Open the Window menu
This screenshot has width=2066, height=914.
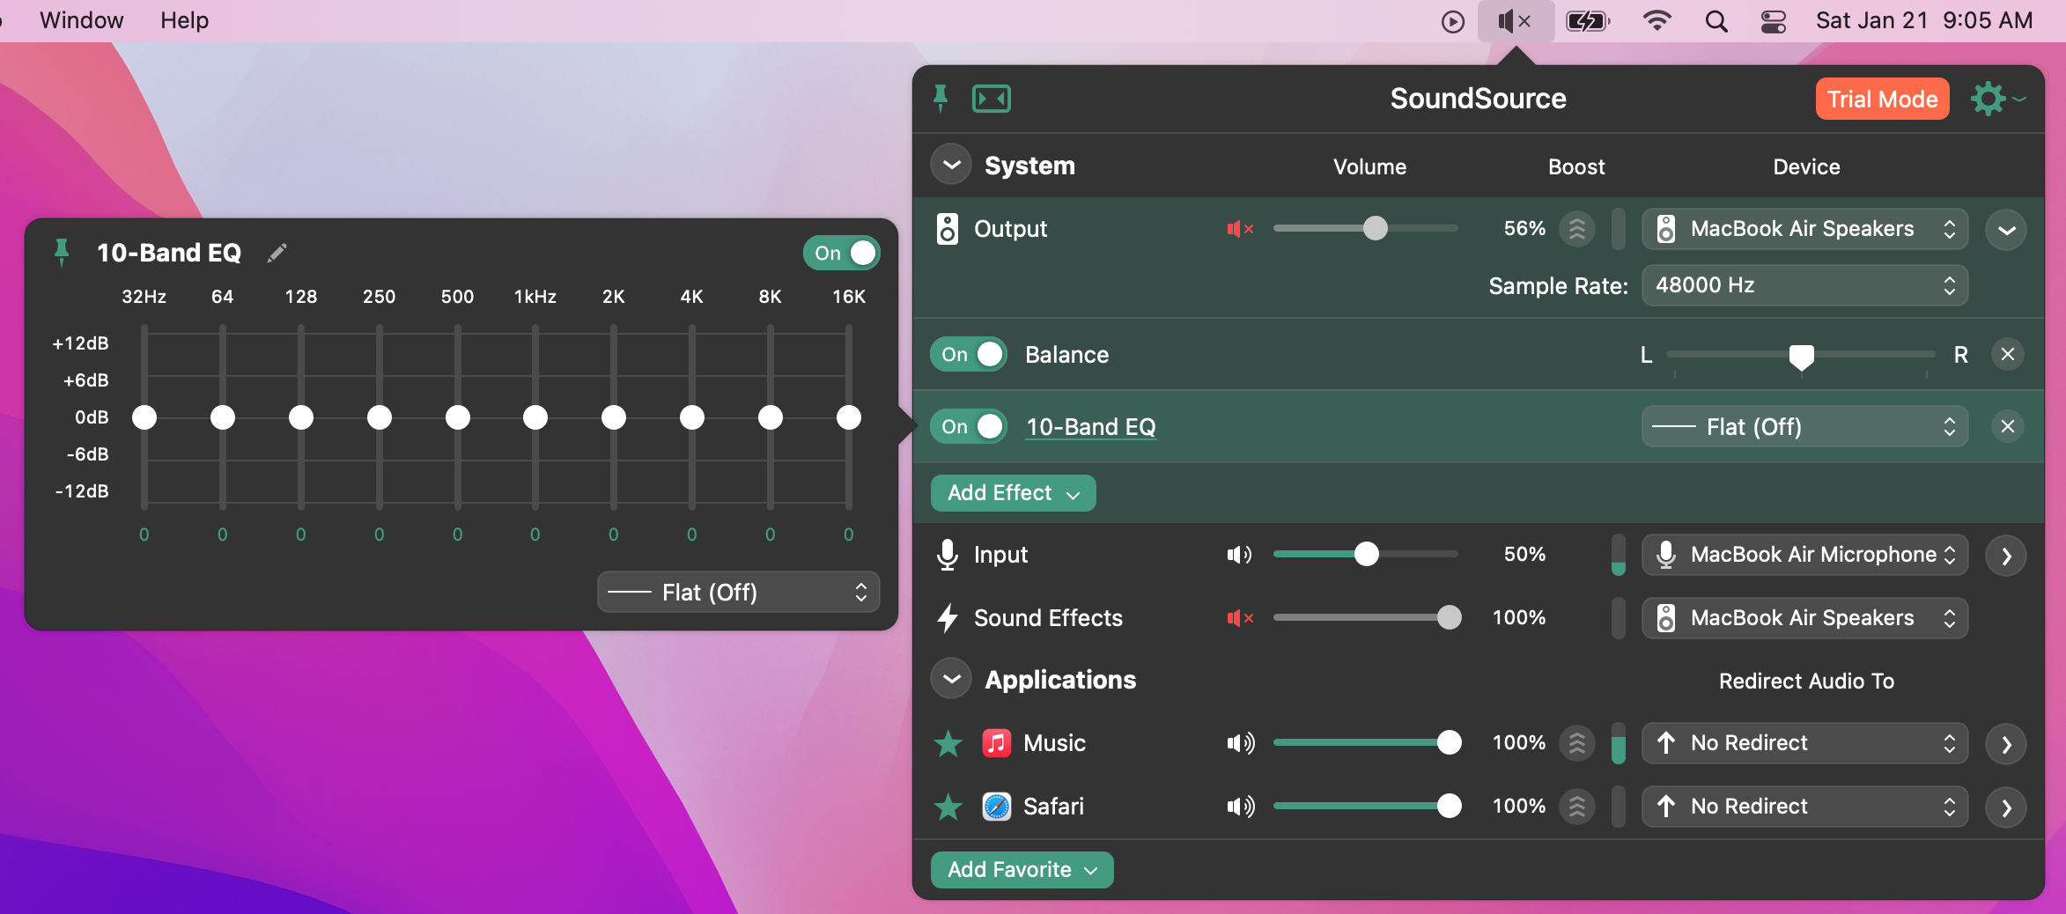click(82, 20)
